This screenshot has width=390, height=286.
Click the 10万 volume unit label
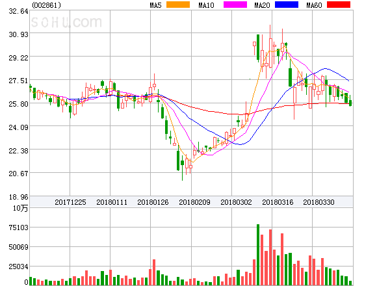tap(21, 208)
